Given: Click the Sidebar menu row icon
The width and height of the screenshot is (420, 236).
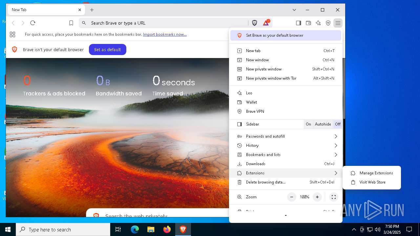Looking at the screenshot, I should [x=240, y=124].
